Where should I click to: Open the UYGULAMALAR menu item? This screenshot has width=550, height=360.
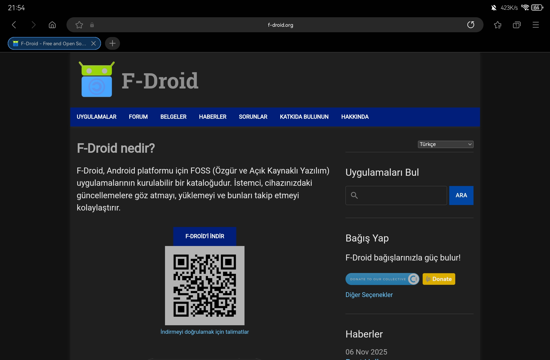point(96,117)
